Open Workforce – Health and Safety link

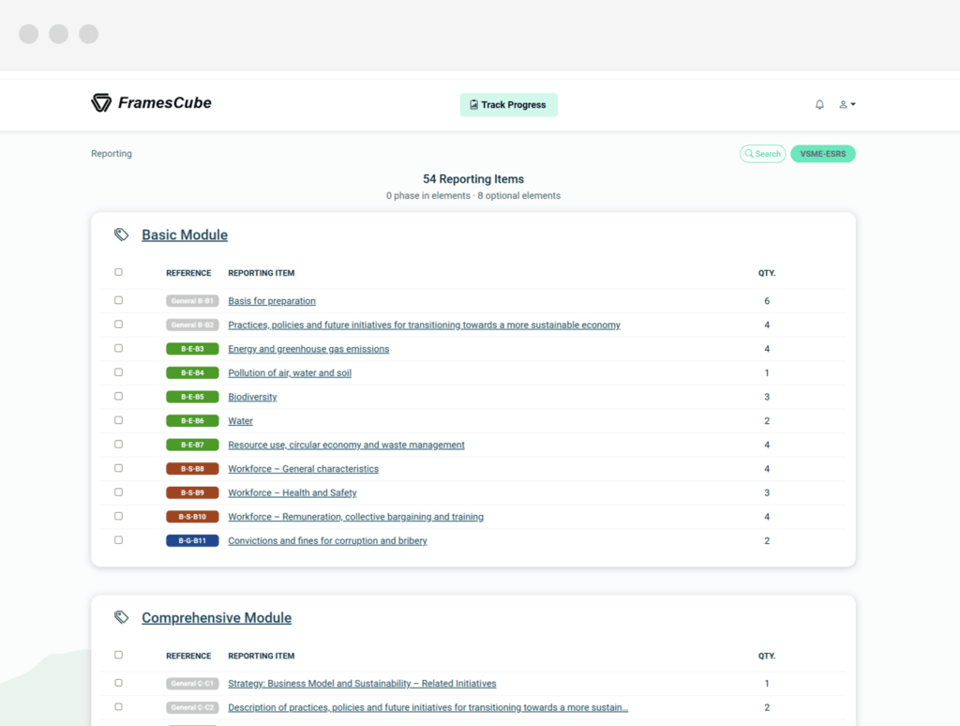click(292, 492)
